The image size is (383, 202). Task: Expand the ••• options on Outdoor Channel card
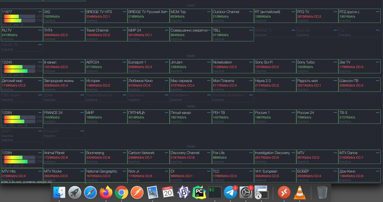pos(251,12)
